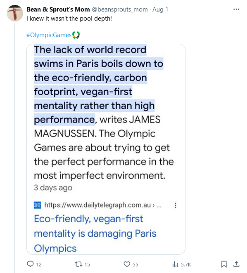Click the 5.7K views count
Screen dimensions: 247x273
click(186, 265)
